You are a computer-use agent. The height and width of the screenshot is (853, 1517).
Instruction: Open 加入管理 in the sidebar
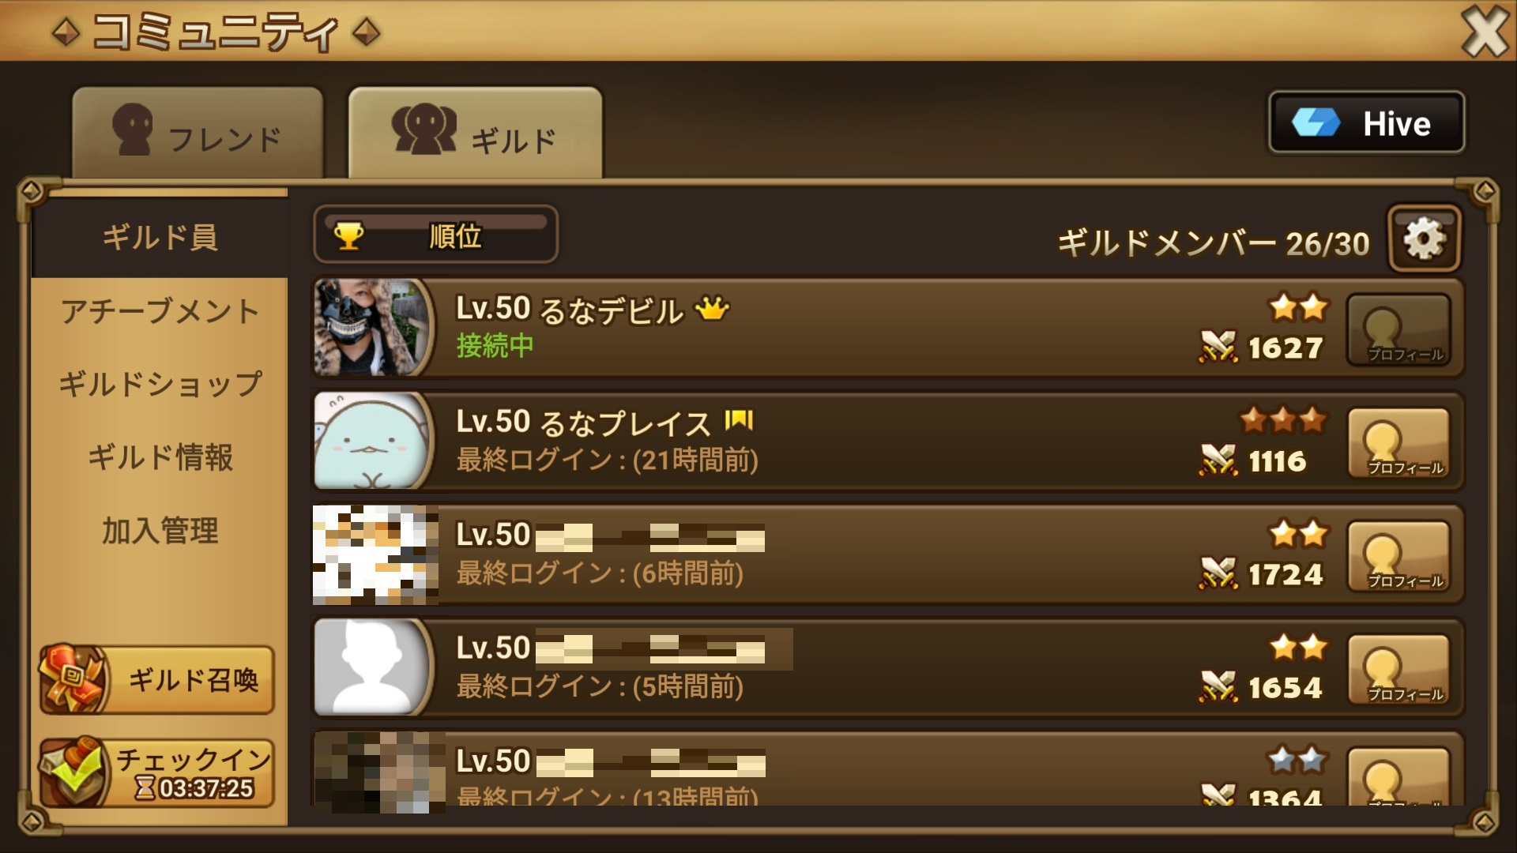click(x=160, y=531)
